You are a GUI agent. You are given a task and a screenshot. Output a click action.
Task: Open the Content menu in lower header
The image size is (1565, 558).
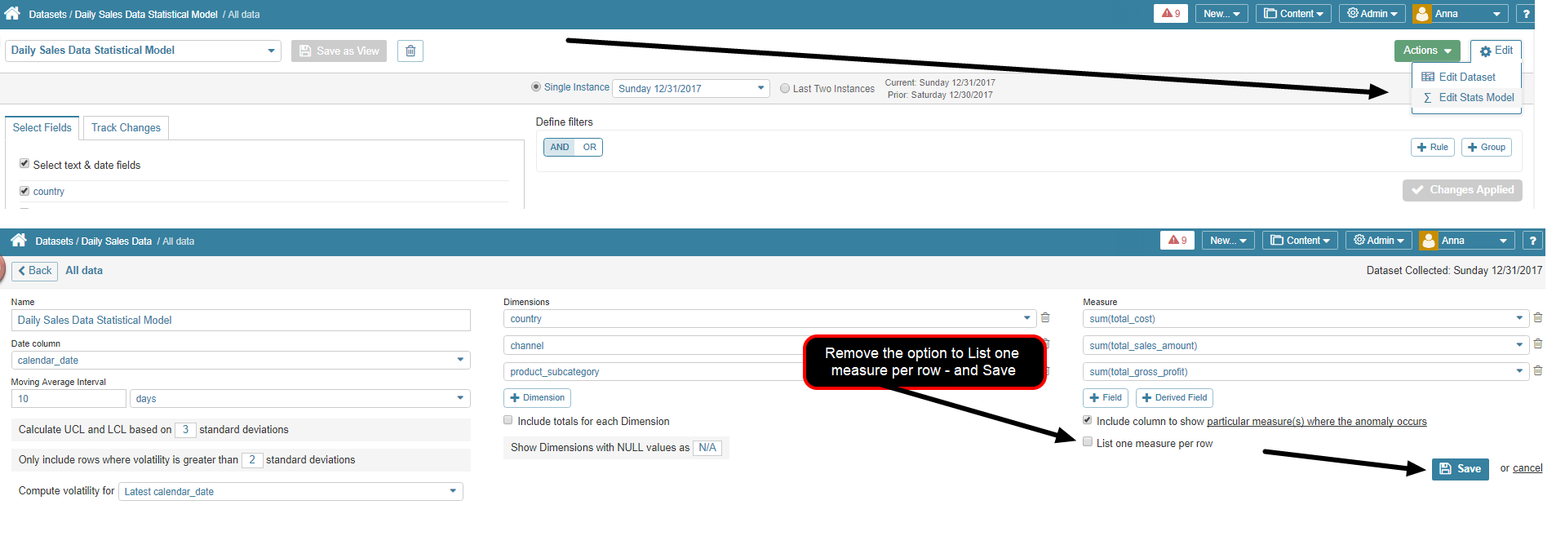pyautogui.click(x=1300, y=240)
